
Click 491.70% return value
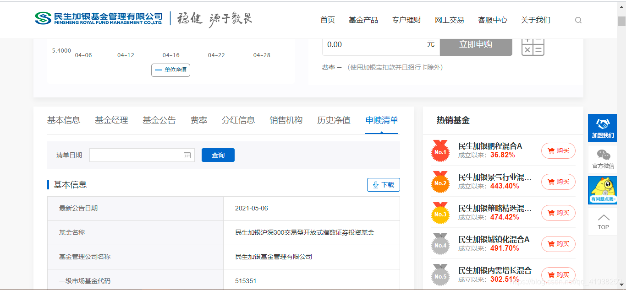coord(505,248)
